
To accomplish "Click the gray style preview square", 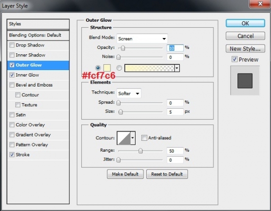I will point(245,81).
